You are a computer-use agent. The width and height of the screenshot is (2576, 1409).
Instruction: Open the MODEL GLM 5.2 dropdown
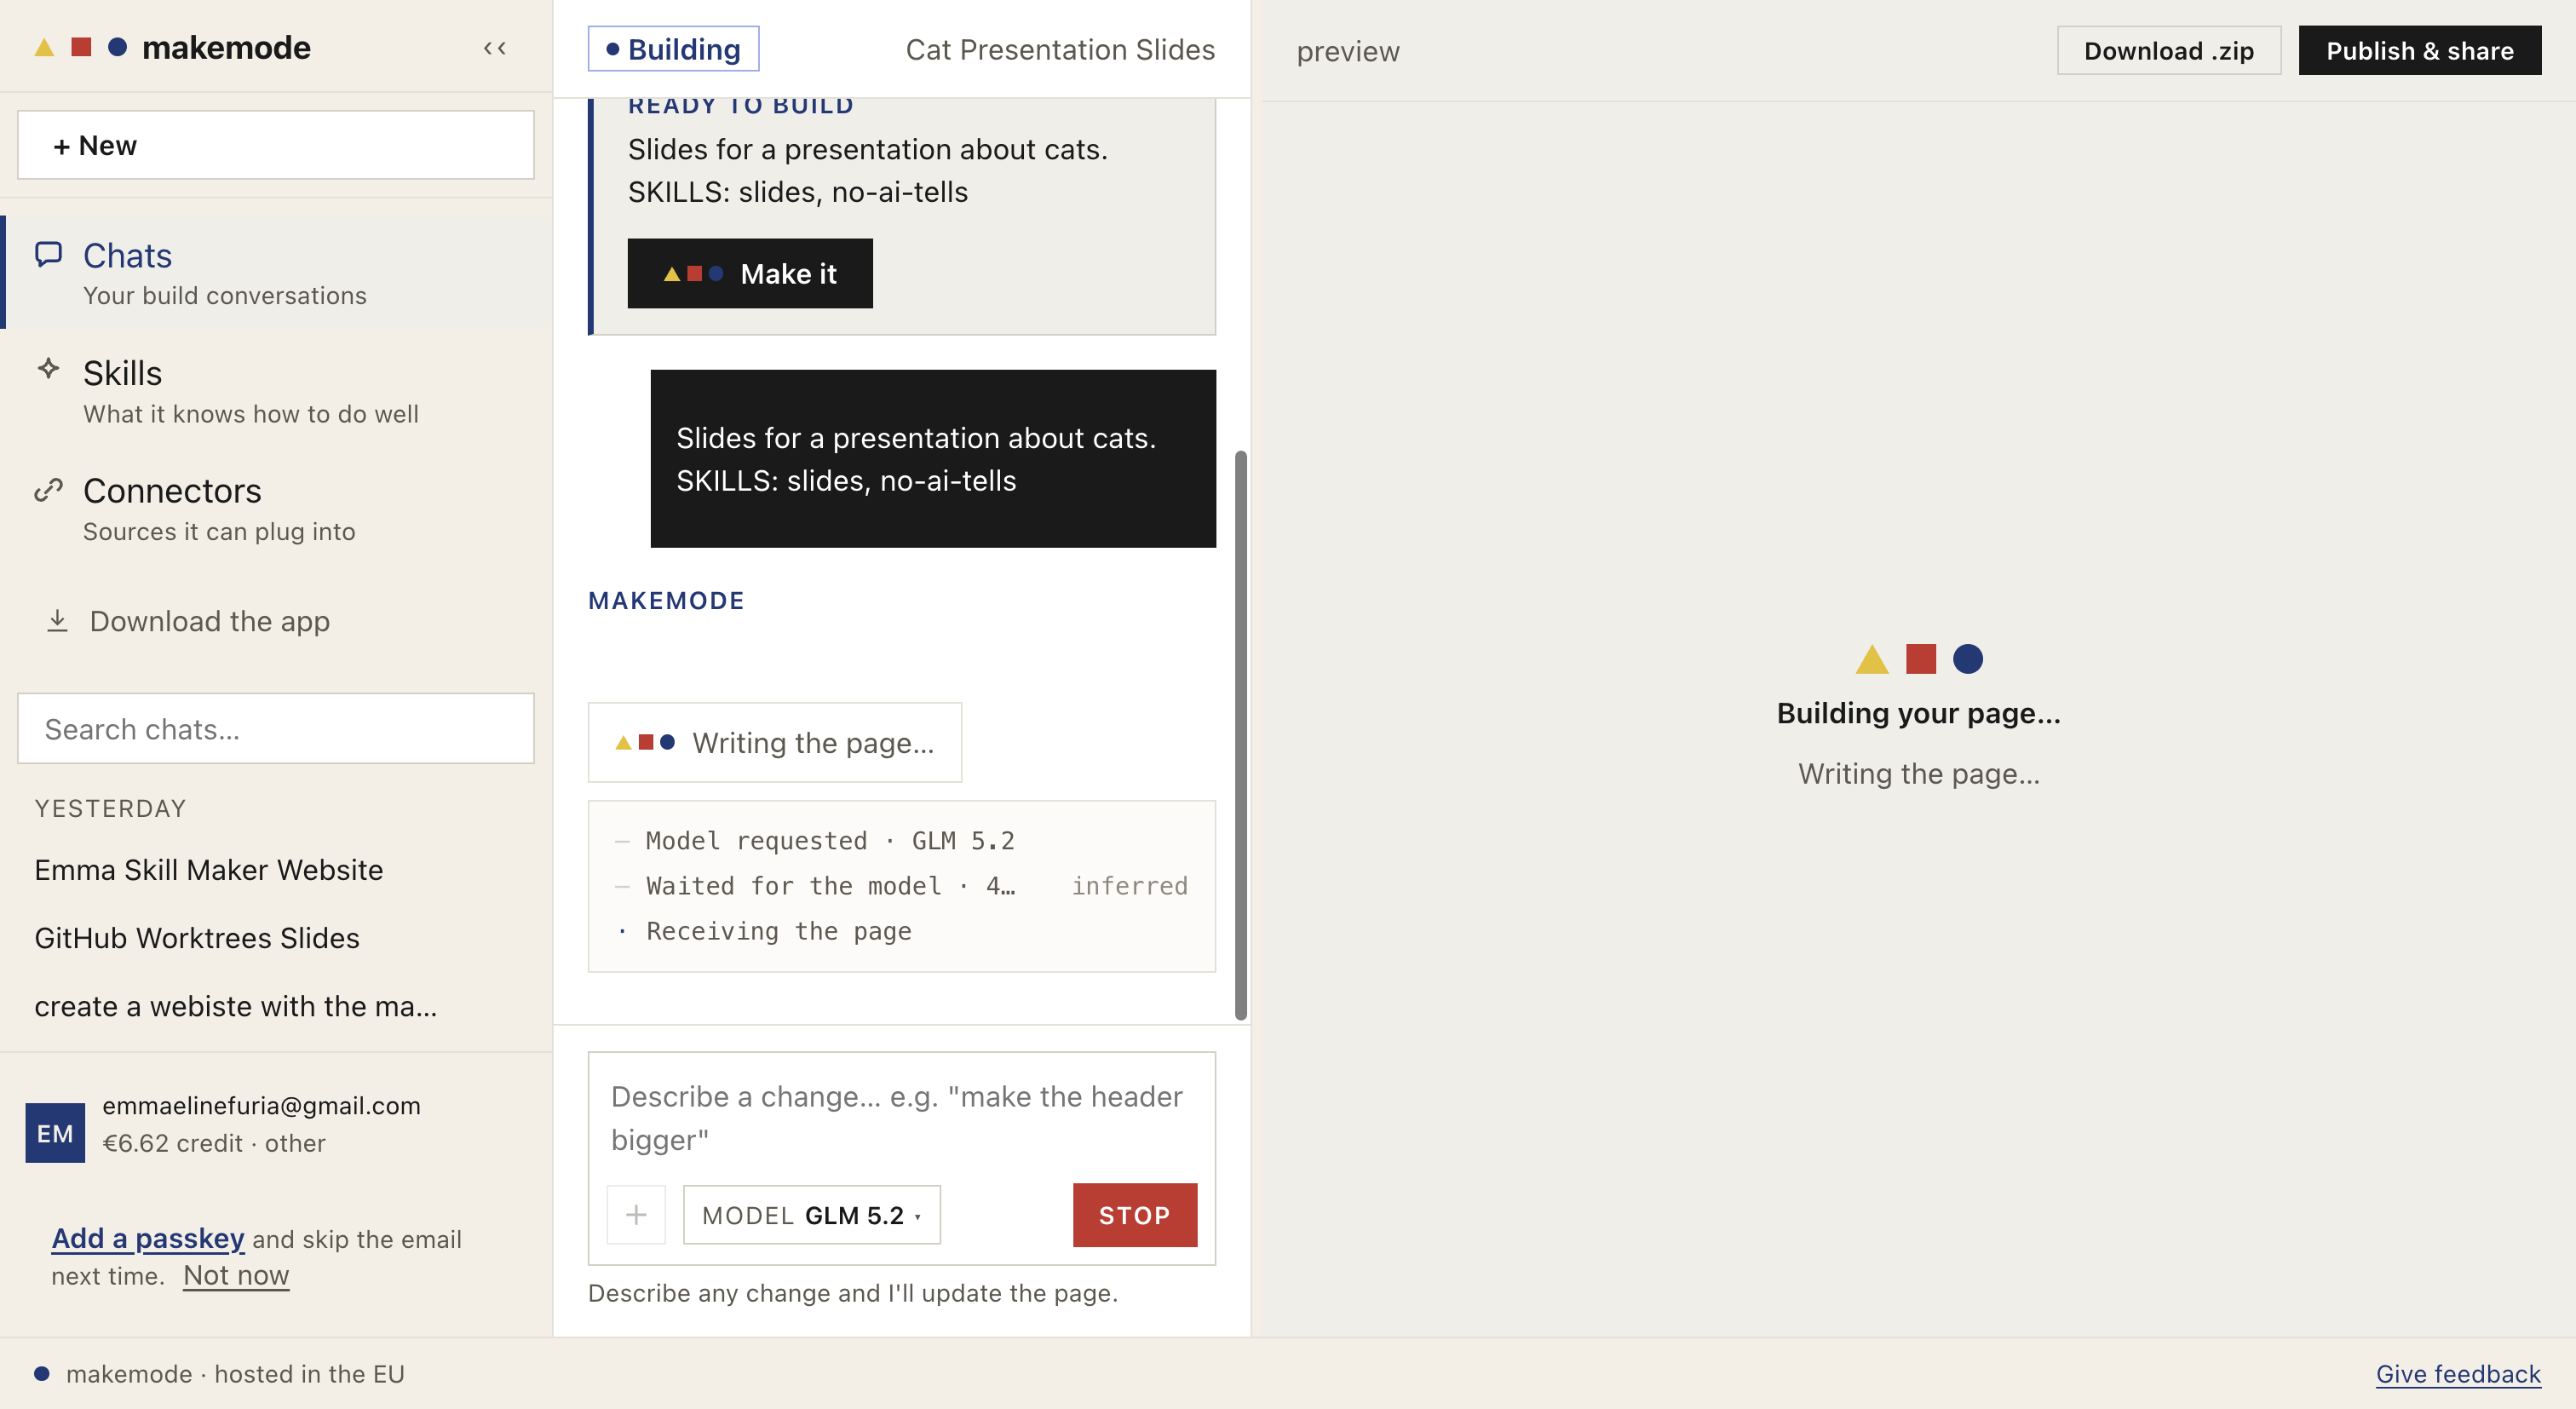point(811,1214)
